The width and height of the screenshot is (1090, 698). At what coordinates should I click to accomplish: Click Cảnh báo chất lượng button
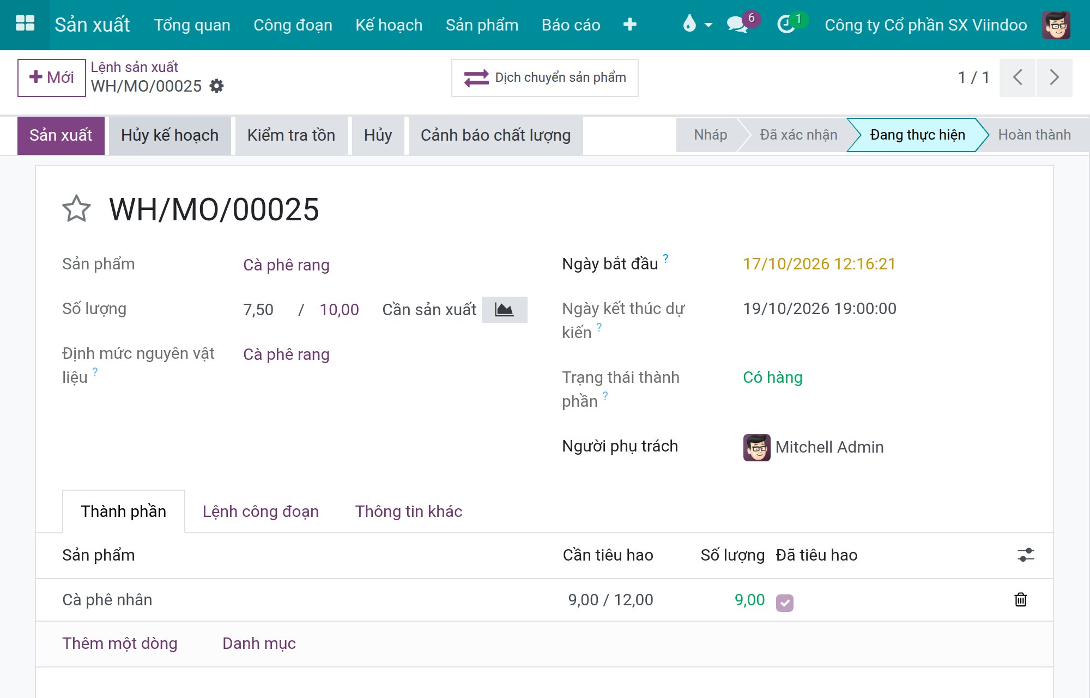pos(495,135)
